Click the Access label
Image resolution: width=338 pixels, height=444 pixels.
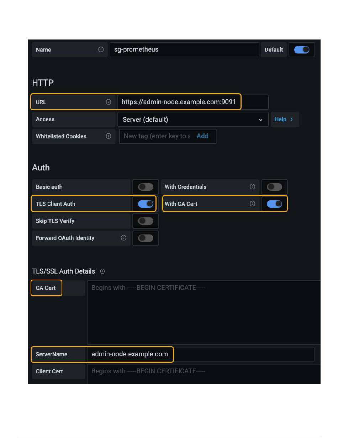[45, 120]
